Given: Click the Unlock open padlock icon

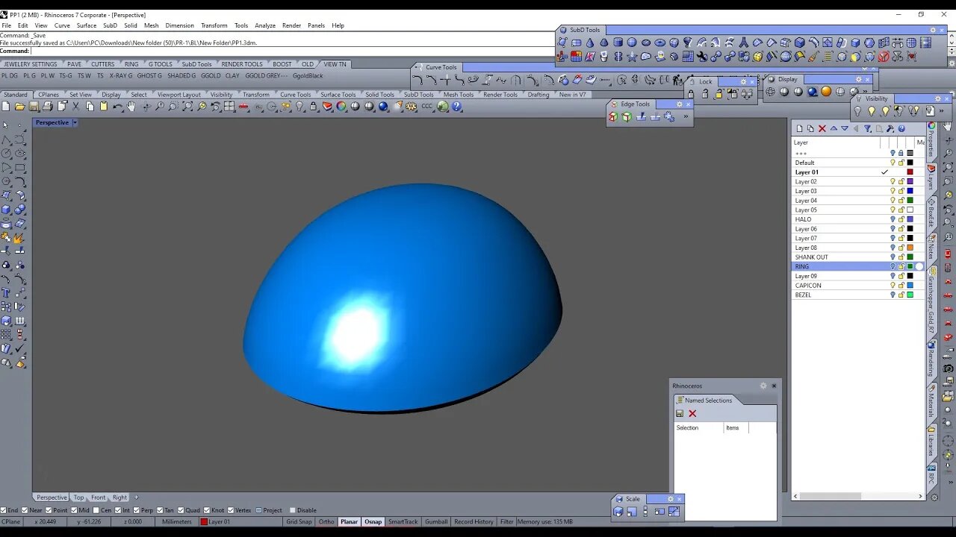Looking at the screenshot, I should click(705, 94).
